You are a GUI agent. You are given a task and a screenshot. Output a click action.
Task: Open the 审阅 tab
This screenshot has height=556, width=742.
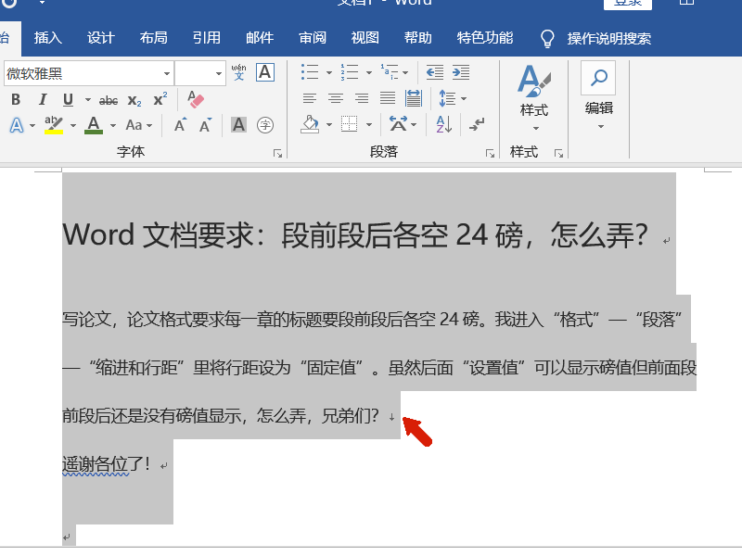(313, 38)
